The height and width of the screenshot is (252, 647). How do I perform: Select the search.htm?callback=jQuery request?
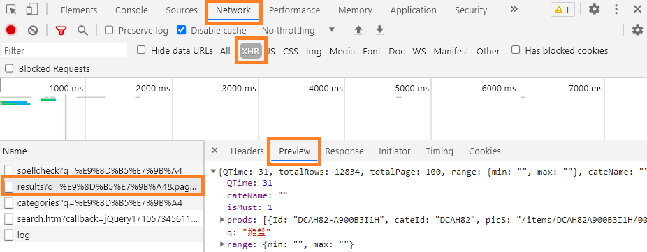click(101, 219)
